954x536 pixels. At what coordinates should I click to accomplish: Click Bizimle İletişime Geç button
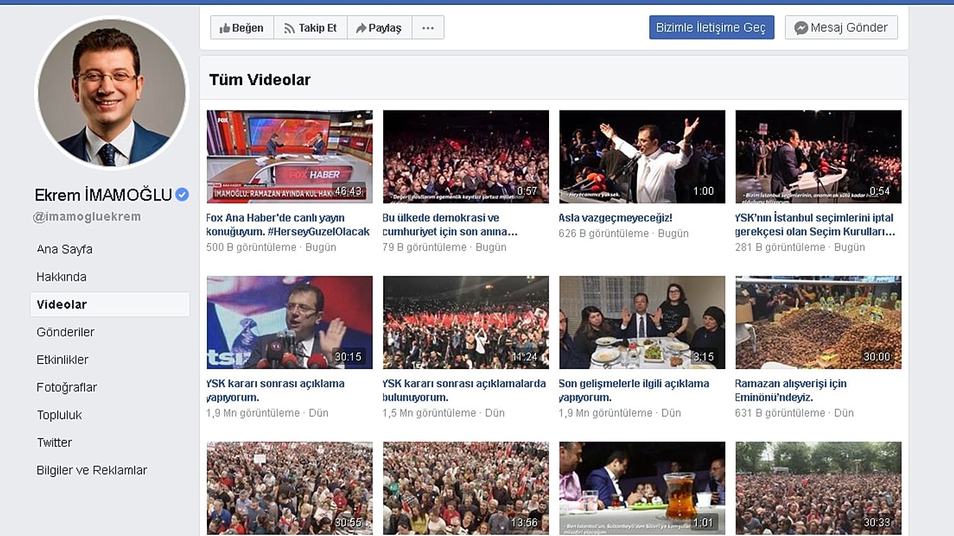[711, 27]
